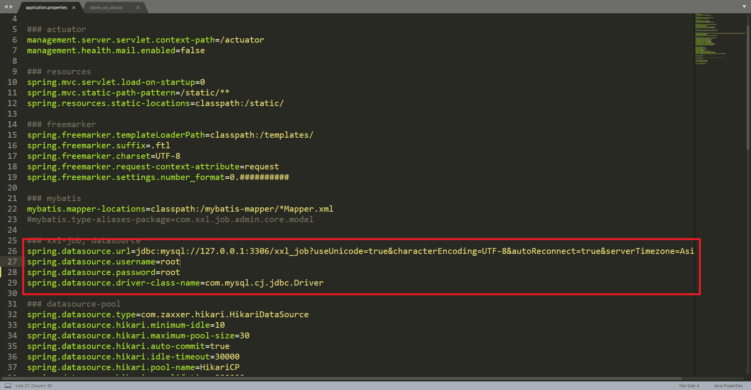Click the spring.freemarker.charset=UTF-8 line
Viewport: 751px width, 390px height.
click(104, 156)
